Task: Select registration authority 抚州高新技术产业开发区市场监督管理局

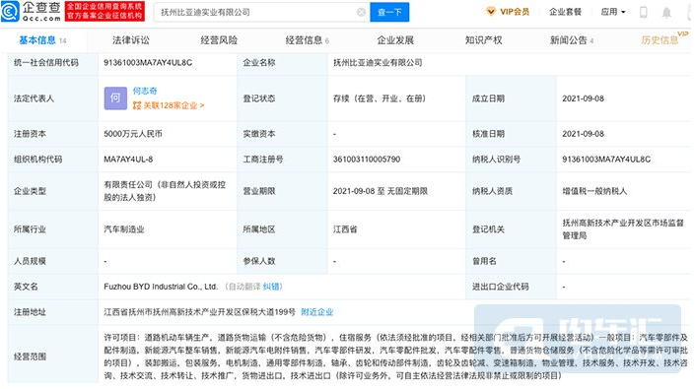Action: 623,229
